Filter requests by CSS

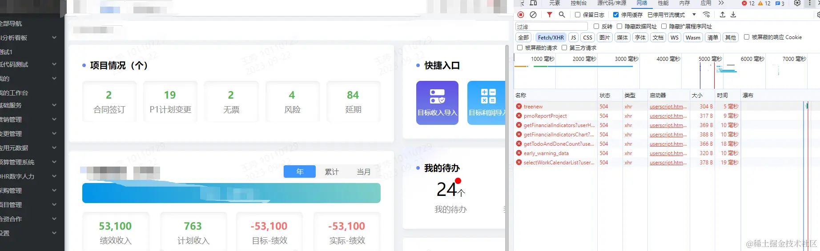pyautogui.click(x=588, y=38)
